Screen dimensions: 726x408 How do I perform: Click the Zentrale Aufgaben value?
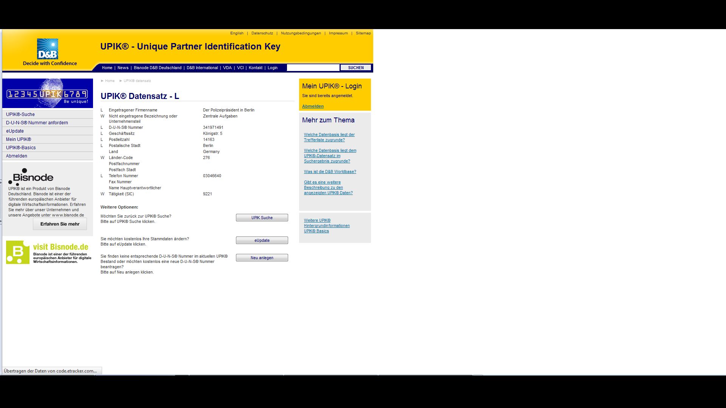(x=220, y=116)
